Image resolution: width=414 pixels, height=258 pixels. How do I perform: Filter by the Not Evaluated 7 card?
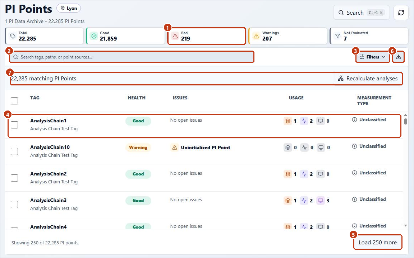[369, 36]
